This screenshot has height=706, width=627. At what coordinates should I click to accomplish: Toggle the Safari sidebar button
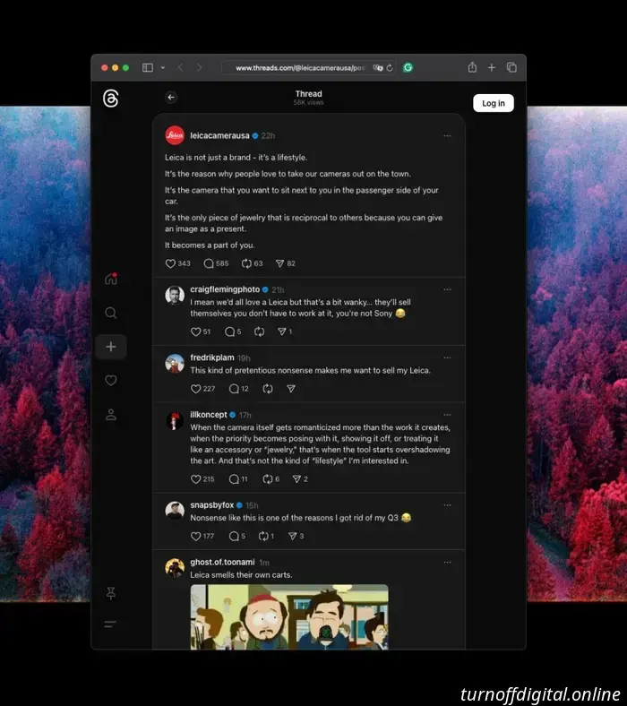click(148, 67)
